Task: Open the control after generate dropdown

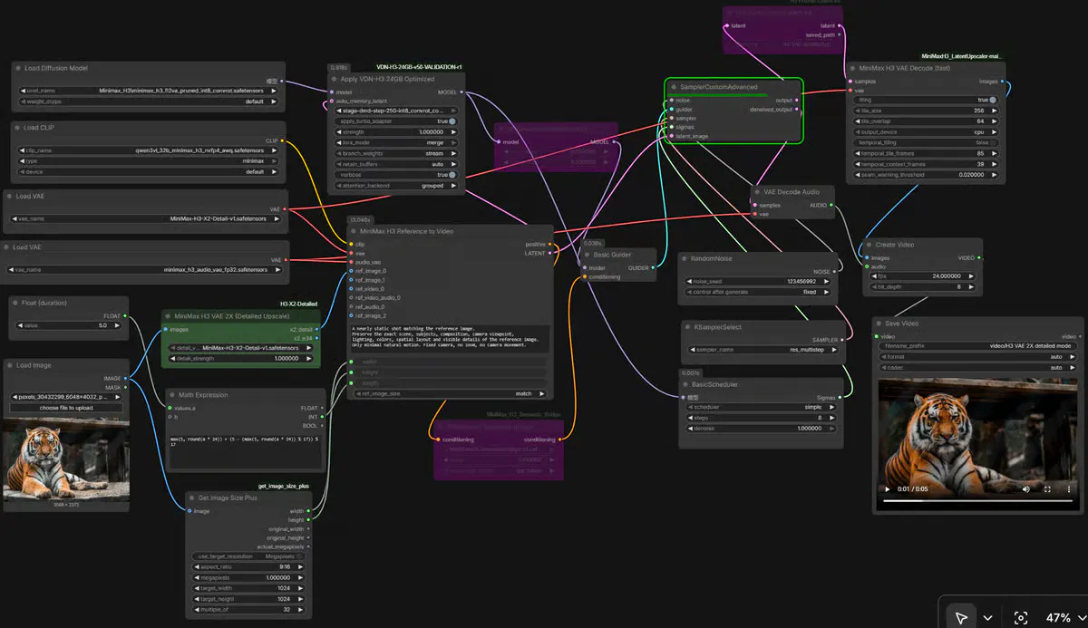Action: pyautogui.click(x=759, y=292)
